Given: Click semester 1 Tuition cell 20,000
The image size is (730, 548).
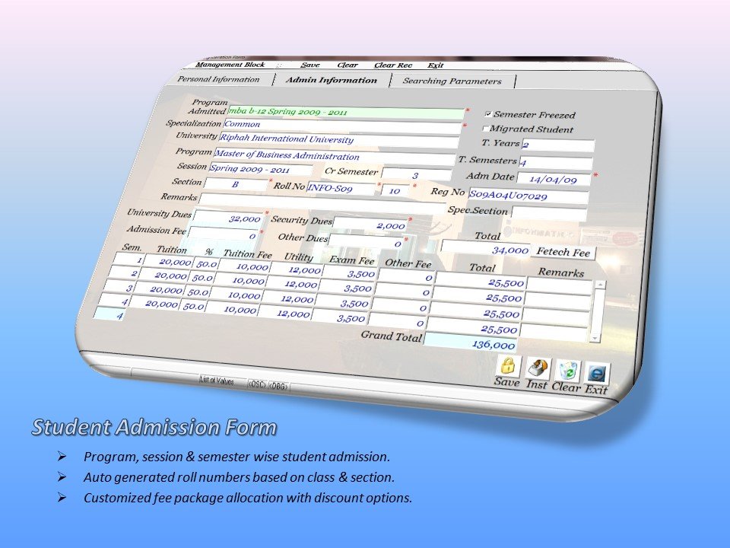Looking at the screenshot, I should (168, 261).
